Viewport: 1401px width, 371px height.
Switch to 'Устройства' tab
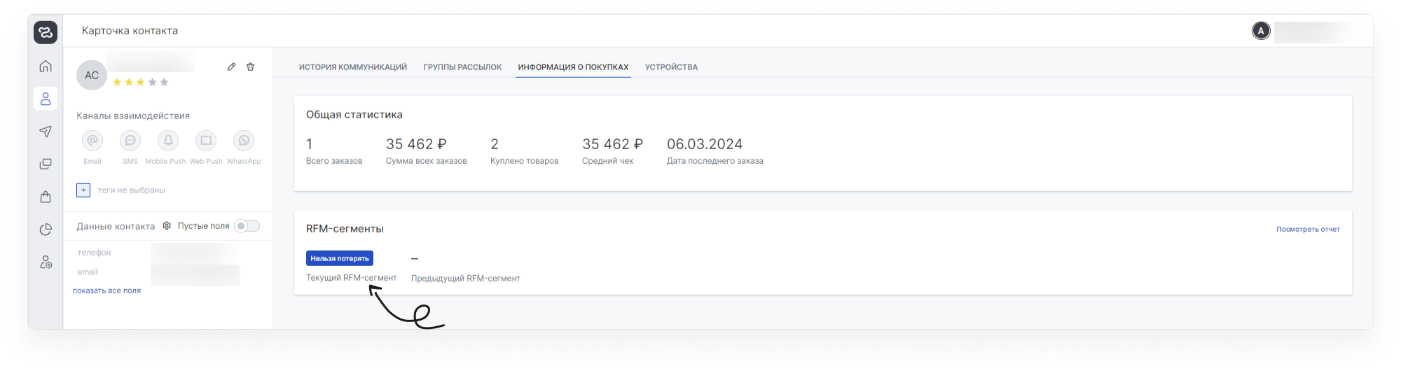671,67
